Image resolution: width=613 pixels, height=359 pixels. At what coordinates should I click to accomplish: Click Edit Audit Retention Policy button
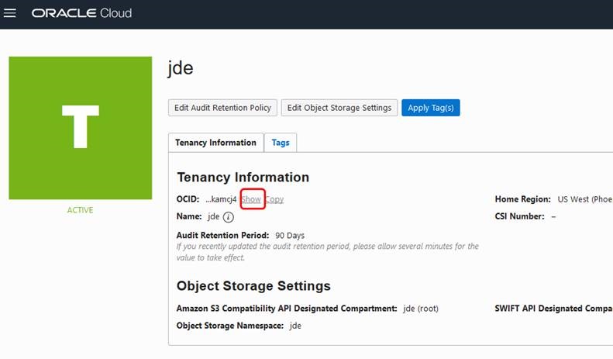(222, 108)
